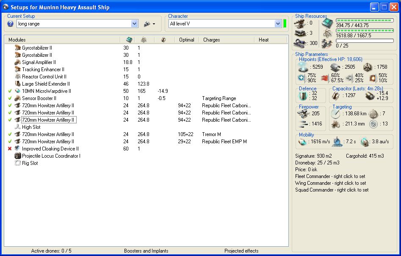Click the turret hardpoints icon in Ship Resources
This screenshot has width=401, height=256.
299,24
